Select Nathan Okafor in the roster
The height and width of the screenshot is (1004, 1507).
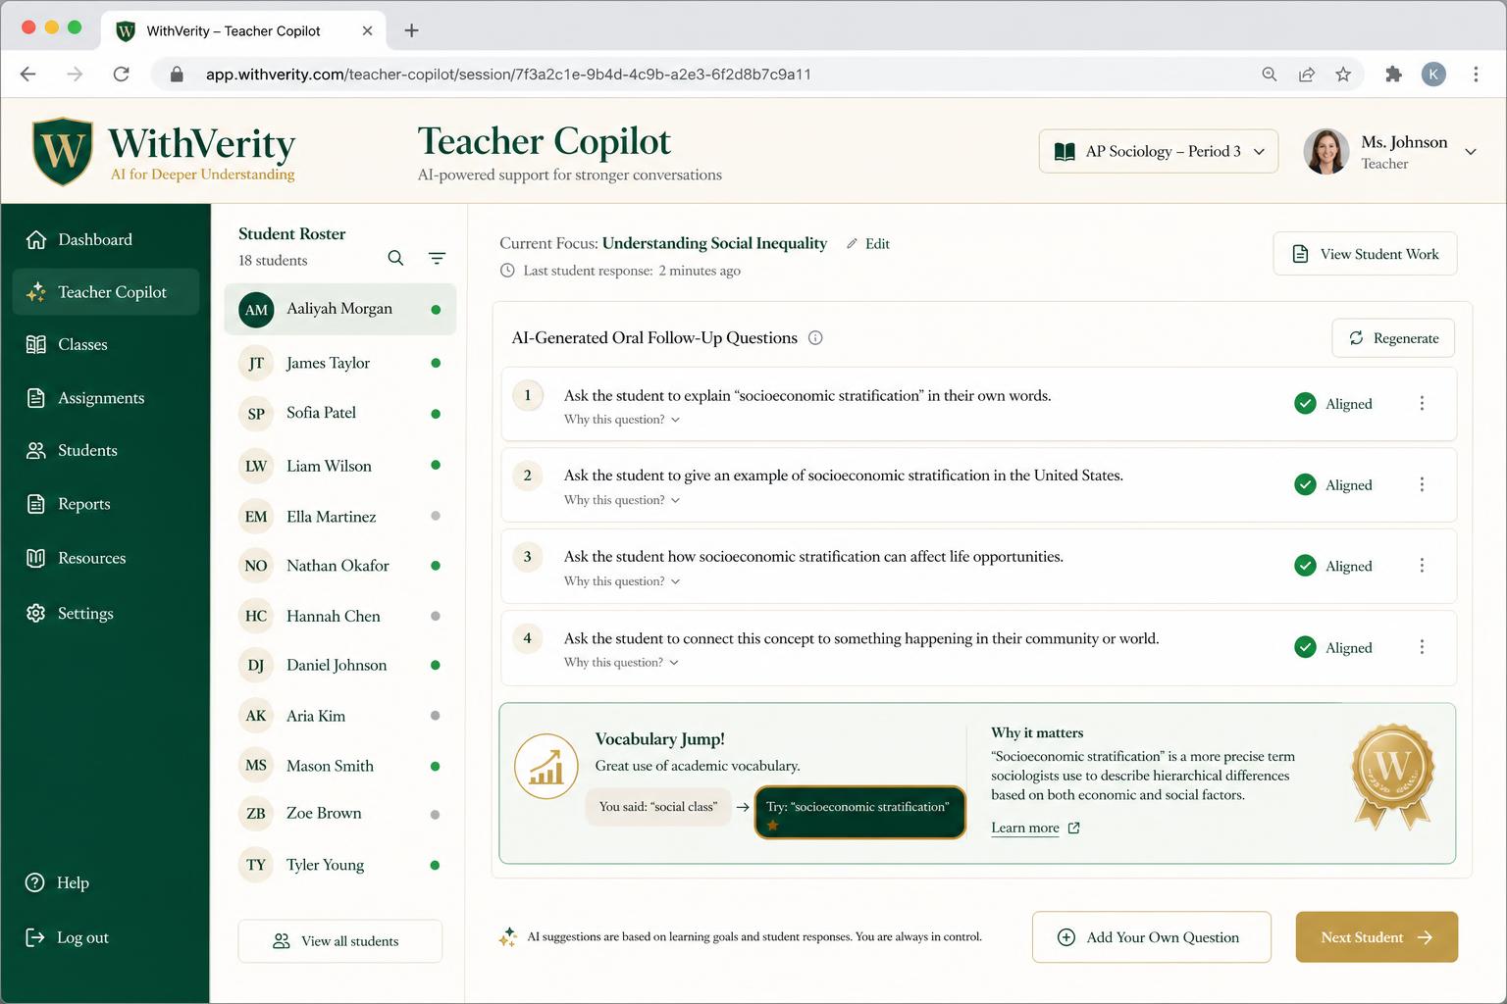(x=339, y=566)
